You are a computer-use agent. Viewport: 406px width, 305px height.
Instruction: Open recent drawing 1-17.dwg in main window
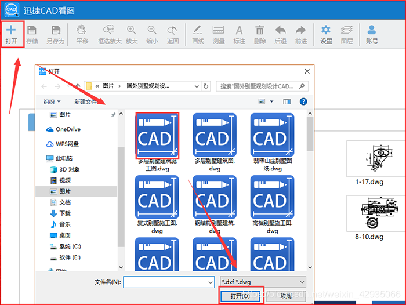375,163
